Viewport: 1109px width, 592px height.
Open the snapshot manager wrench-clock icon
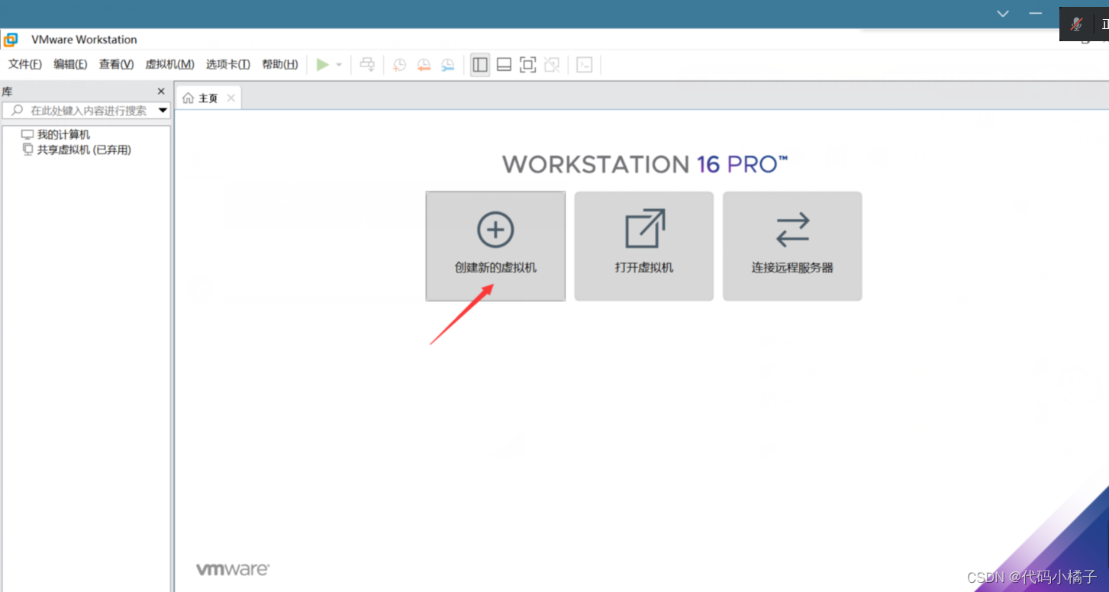[x=448, y=65]
